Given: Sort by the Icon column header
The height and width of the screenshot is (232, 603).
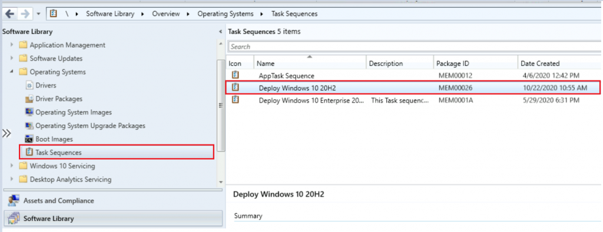Looking at the screenshot, I should [x=240, y=63].
